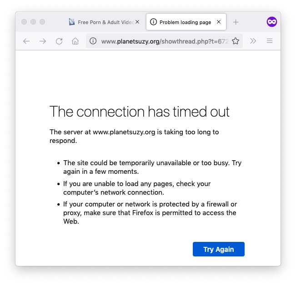296x285 pixels.
Task: Reload the current page
Action: click(59, 41)
